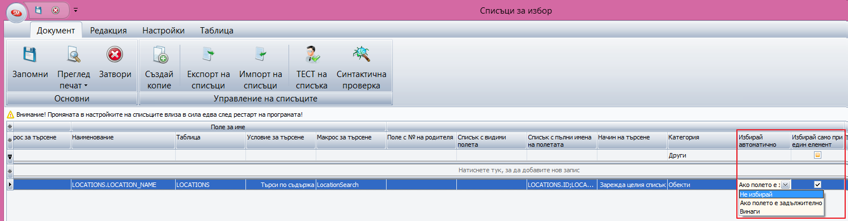Image resolution: width=848 pixels, height=221 pixels.
Task: Expand the Преглед печат dropdown arrow
Action: pos(86,86)
